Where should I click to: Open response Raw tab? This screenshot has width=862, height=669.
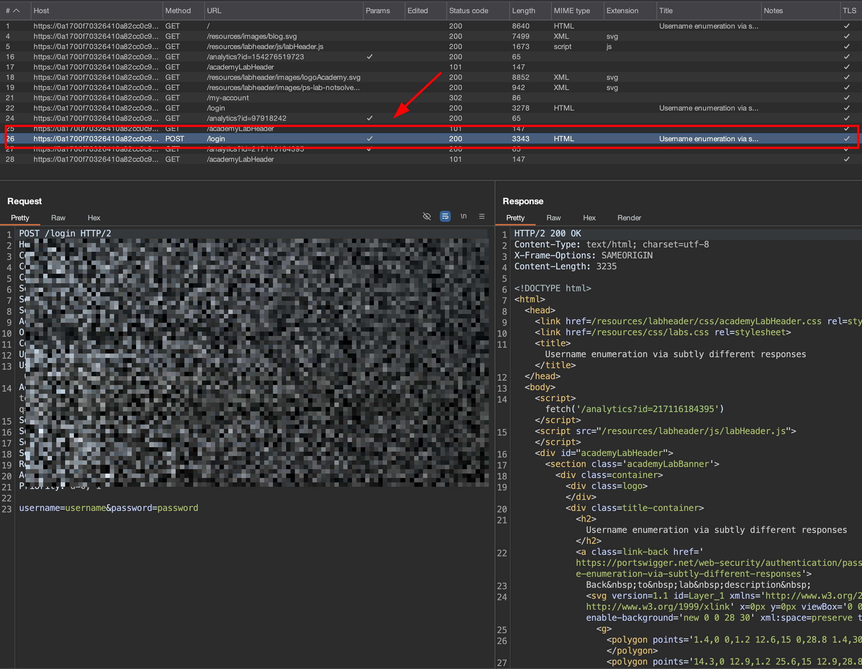coord(553,218)
